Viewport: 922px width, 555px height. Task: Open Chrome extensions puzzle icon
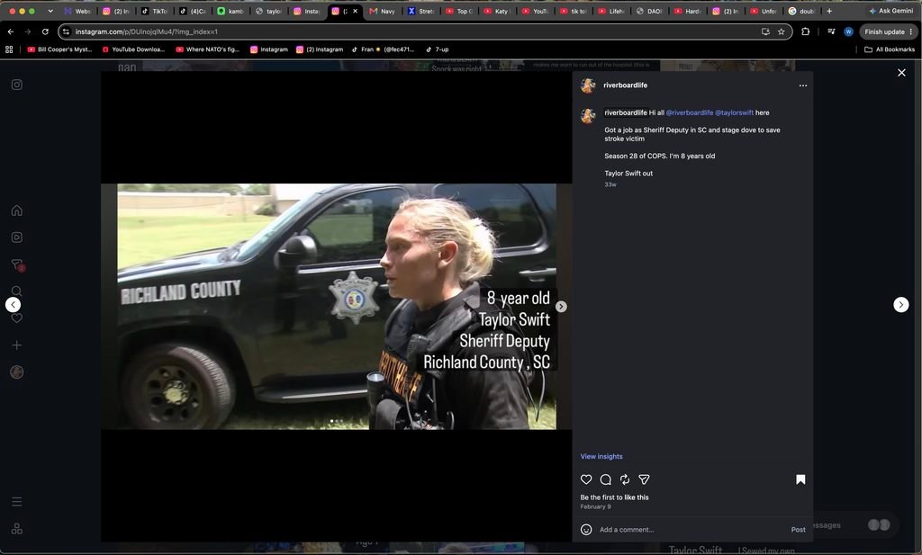click(x=806, y=31)
